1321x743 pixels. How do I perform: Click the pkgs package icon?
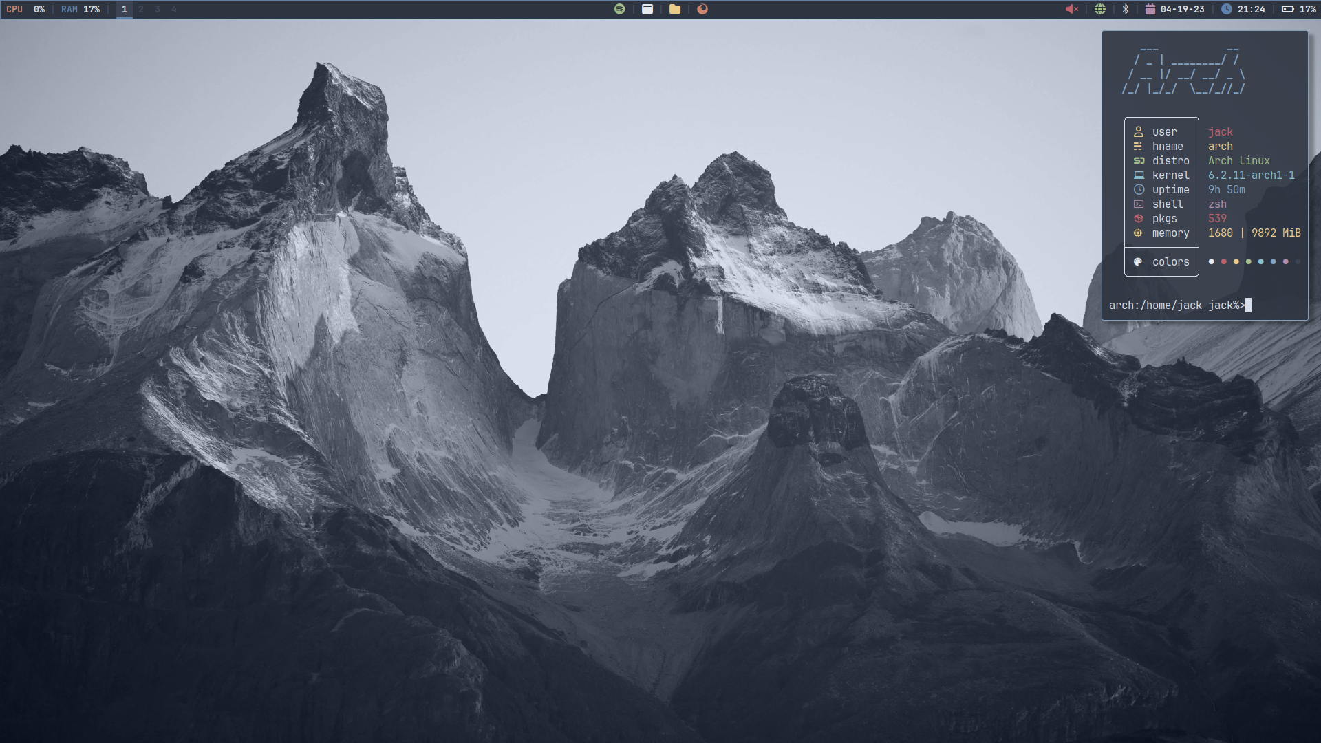pyautogui.click(x=1139, y=218)
